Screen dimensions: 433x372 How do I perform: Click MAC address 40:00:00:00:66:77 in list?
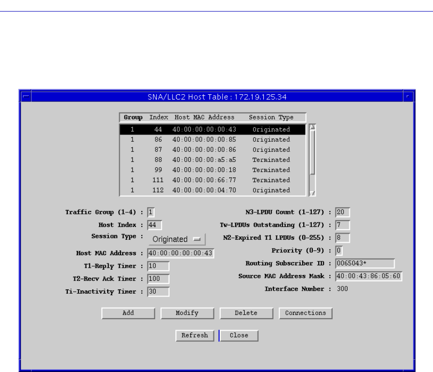coord(204,180)
